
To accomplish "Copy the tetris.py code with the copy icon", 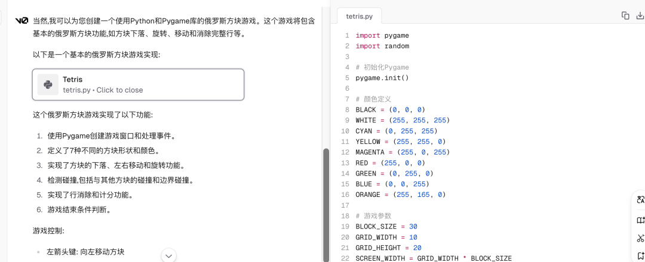I will click(x=625, y=16).
